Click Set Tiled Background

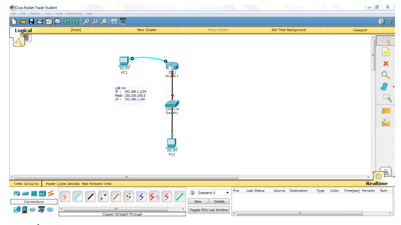coord(288,30)
